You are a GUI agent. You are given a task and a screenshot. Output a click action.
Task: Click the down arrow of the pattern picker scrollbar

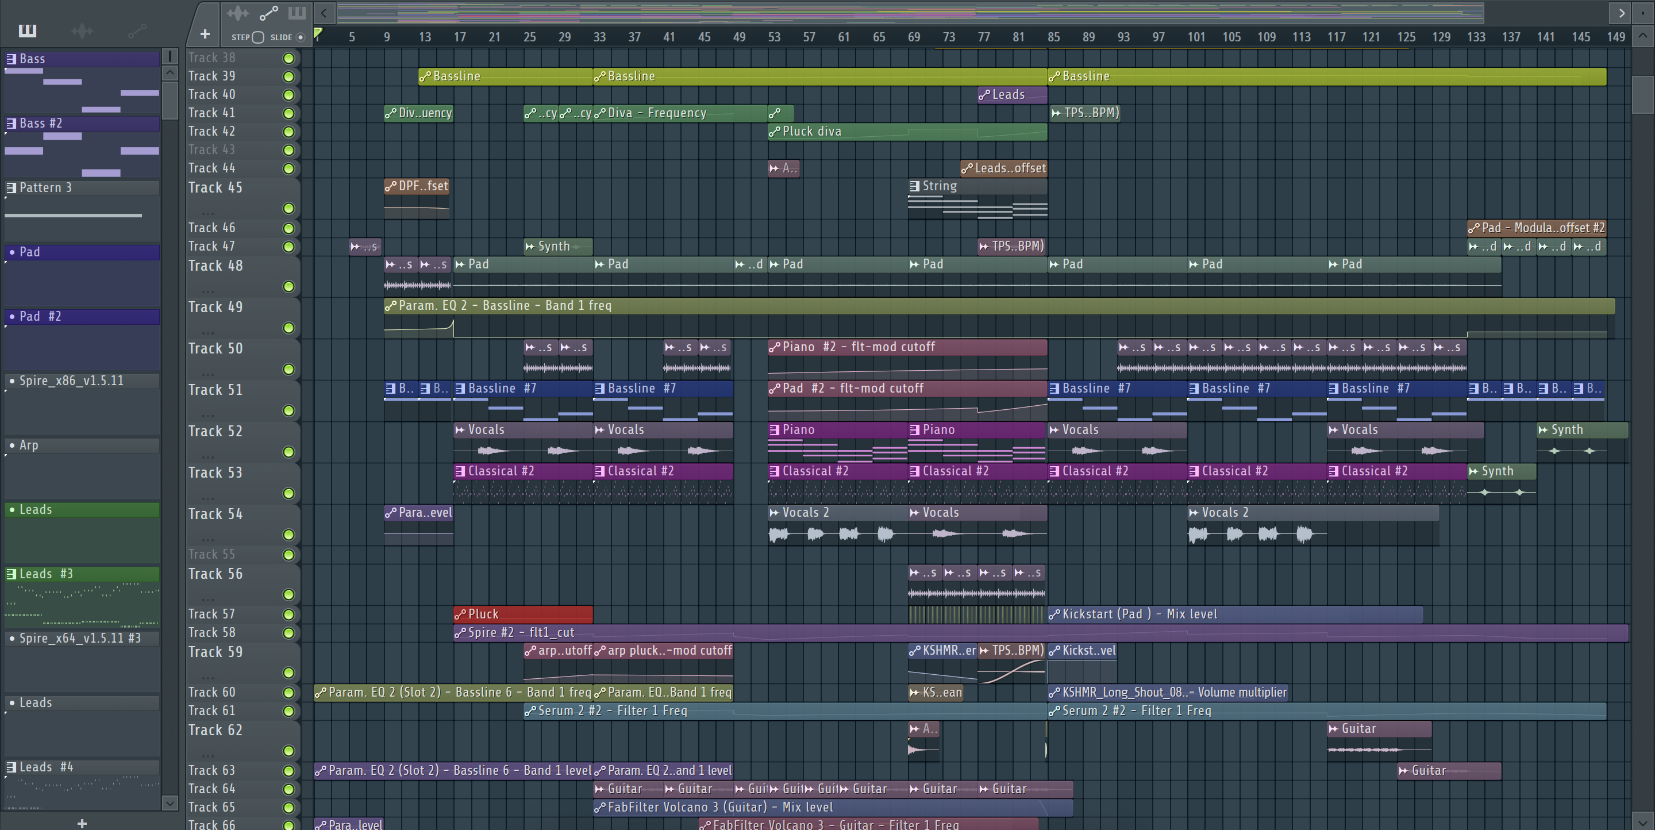(170, 803)
